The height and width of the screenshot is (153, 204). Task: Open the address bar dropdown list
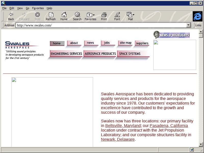[x=188, y=25]
